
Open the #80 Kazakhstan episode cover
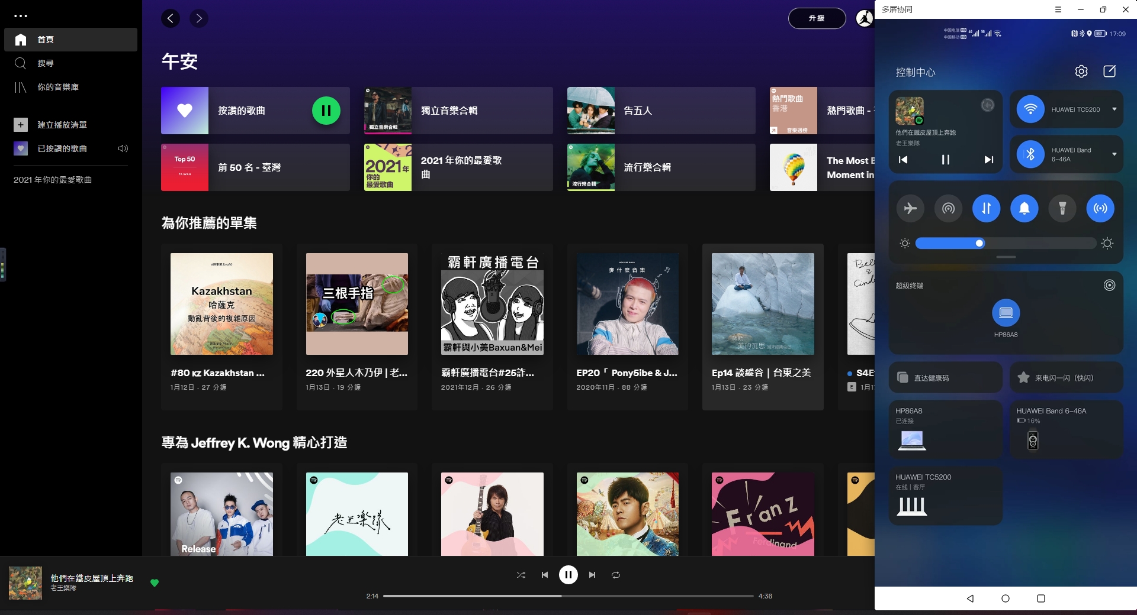click(221, 304)
